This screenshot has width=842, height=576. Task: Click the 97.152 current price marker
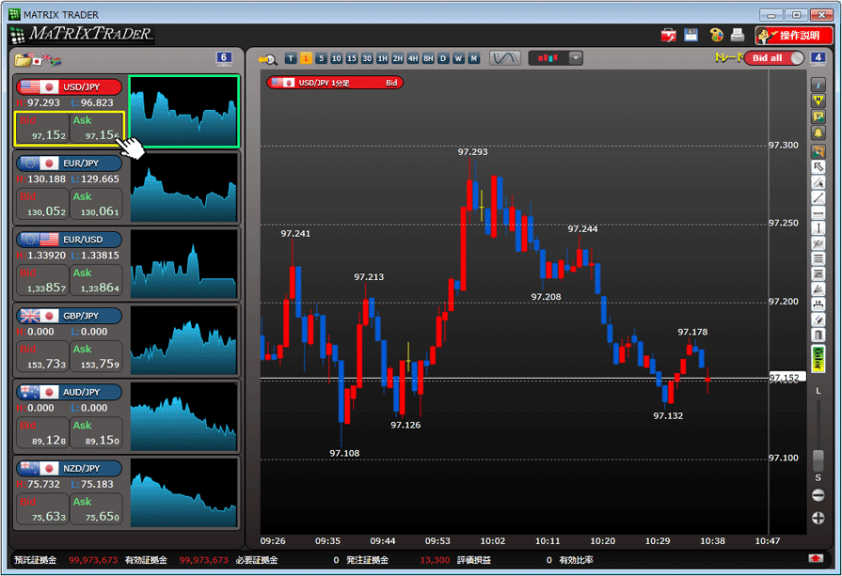pos(787,378)
